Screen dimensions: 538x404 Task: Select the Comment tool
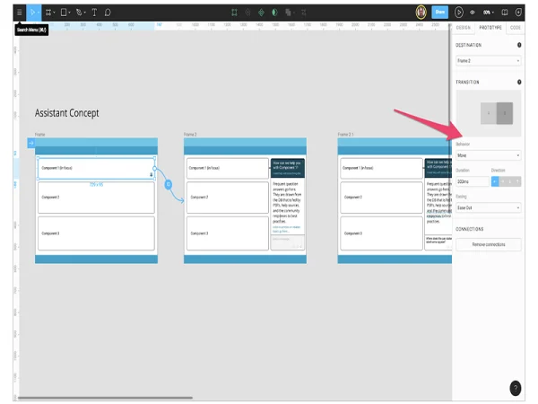click(x=108, y=13)
